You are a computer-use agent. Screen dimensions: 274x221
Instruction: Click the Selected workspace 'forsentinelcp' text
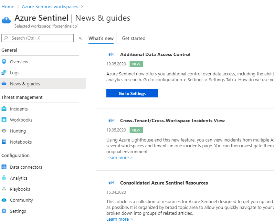(x=46, y=26)
